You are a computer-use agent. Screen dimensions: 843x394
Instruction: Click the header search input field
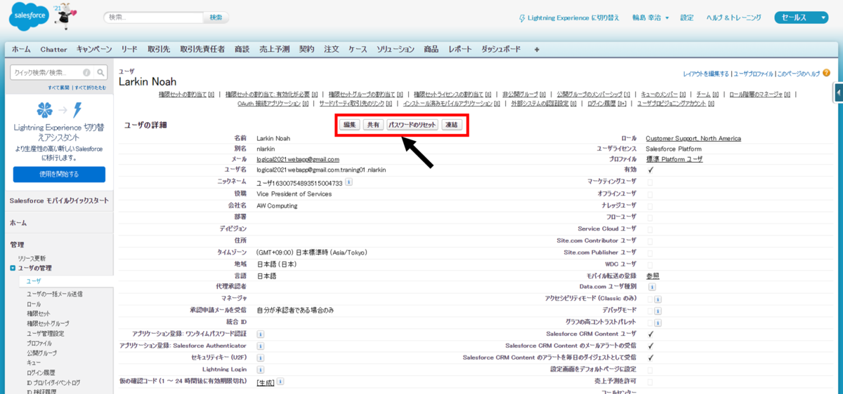click(154, 18)
